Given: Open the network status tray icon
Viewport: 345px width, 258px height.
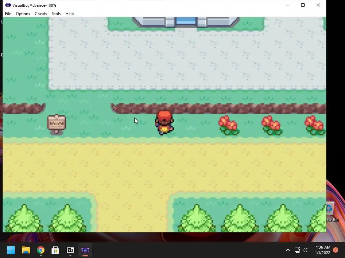Looking at the screenshot, I should pos(297,250).
